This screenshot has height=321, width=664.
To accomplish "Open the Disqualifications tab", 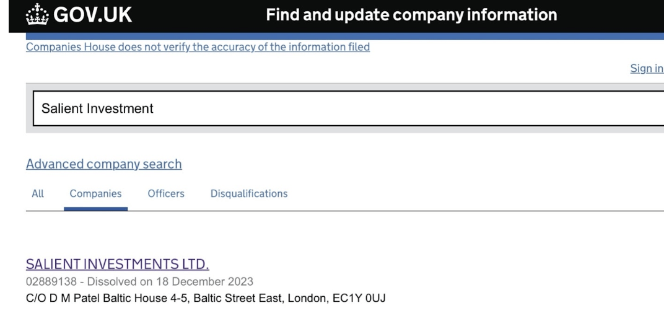I will pos(249,193).
